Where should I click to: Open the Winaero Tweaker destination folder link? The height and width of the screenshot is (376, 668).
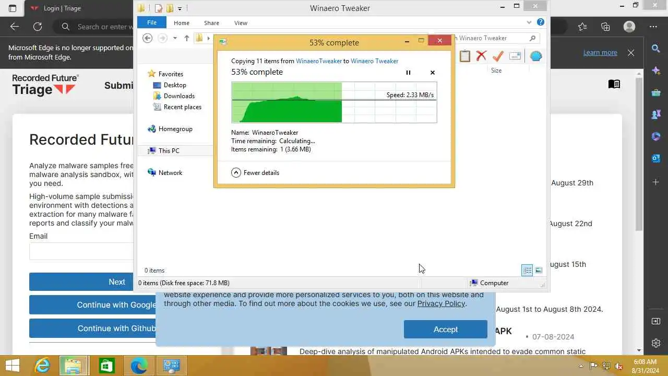click(x=374, y=61)
